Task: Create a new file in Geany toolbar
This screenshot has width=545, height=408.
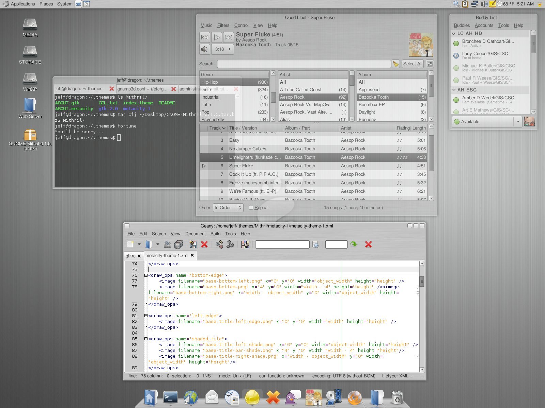Action: click(130, 244)
